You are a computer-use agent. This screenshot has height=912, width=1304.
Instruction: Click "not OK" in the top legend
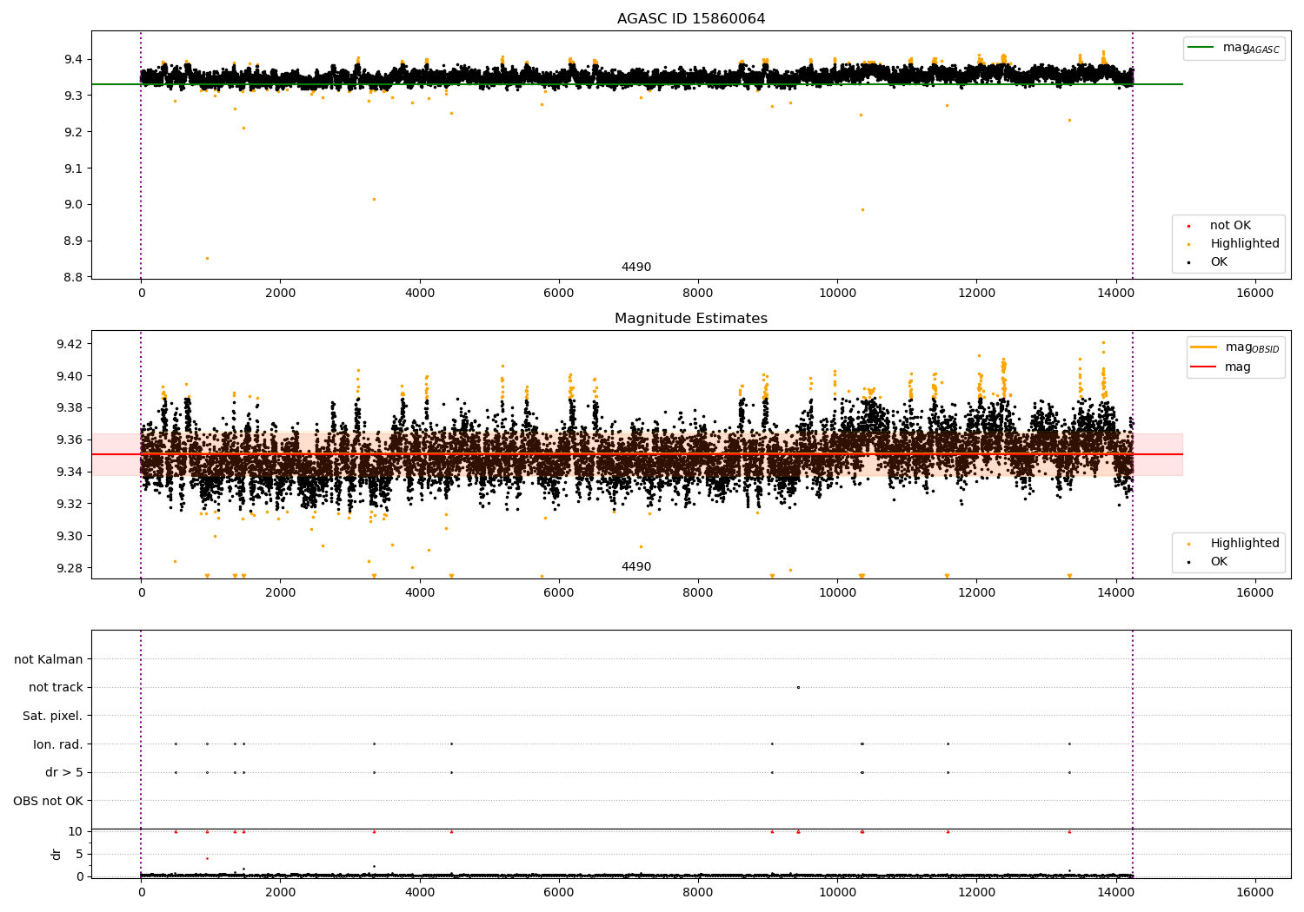click(1228, 226)
